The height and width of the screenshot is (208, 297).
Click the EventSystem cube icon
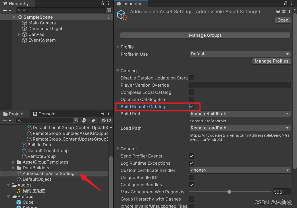(24, 40)
